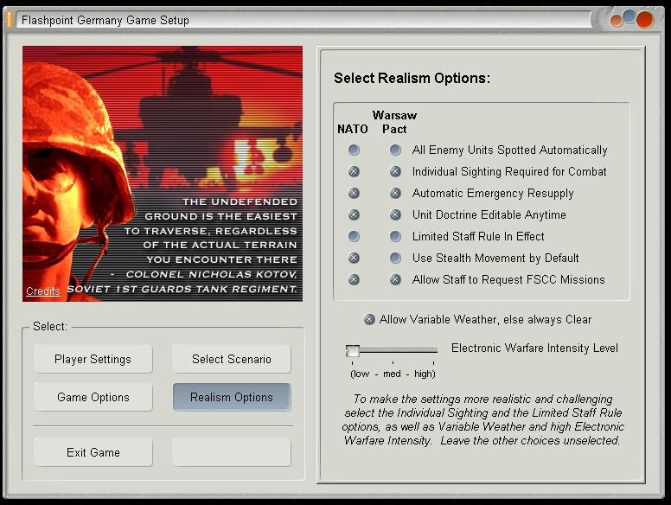Screen dimensions: 671x505
Task: Click "Unit Doctrine Editable Anytime" label
Action: coord(489,214)
